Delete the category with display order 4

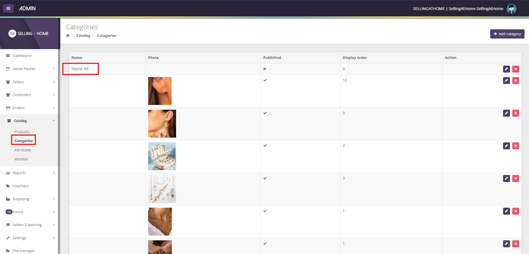point(516,146)
